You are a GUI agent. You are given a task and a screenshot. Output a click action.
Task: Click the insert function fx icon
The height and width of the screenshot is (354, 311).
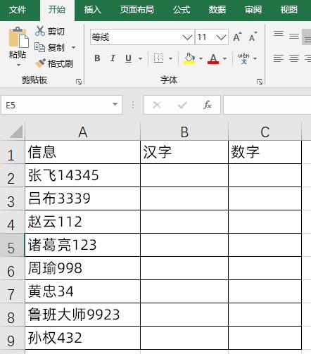pyautogui.click(x=208, y=105)
